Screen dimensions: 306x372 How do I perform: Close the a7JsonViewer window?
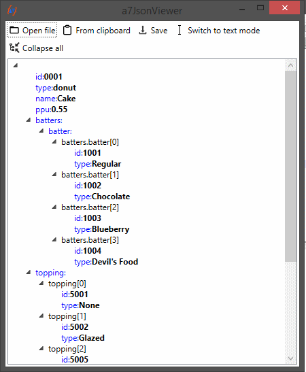(285, 8)
